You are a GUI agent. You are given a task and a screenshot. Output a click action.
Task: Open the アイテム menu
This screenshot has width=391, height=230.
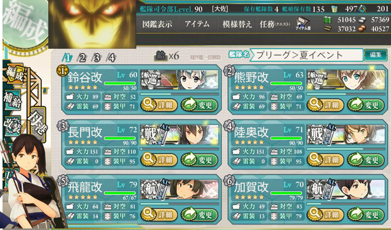197,24
